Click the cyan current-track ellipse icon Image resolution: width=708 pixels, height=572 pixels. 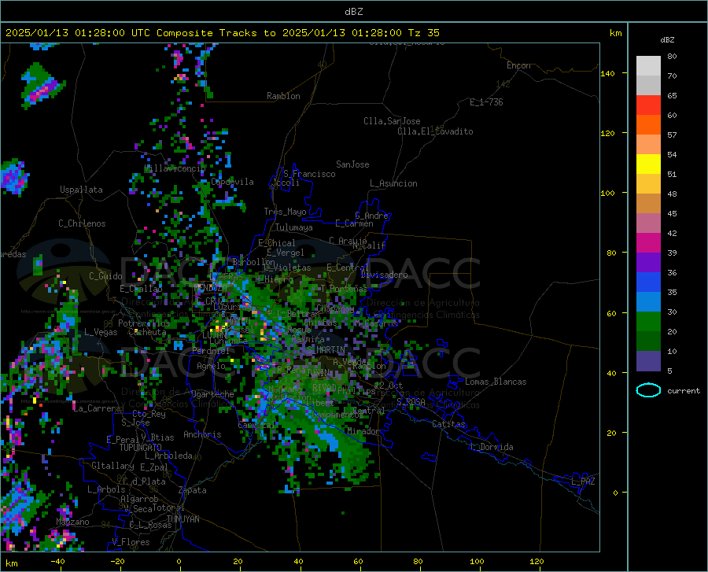click(648, 390)
